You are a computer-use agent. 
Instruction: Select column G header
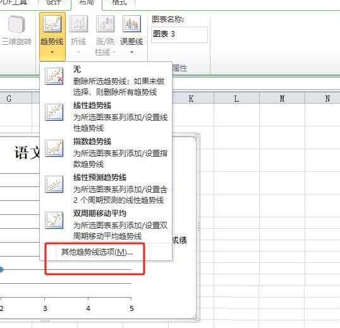(x=16, y=99)
